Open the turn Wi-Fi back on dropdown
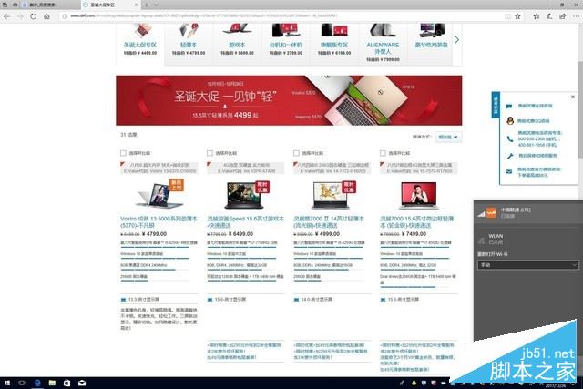Image resolution: width=583 pixels, height=389 pixels. [x=527, y=265]
